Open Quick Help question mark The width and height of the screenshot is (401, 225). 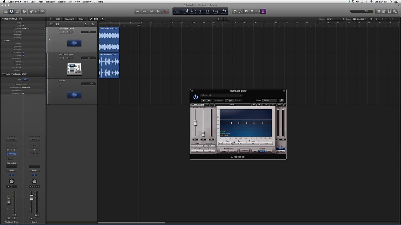[x=24, y=11]
